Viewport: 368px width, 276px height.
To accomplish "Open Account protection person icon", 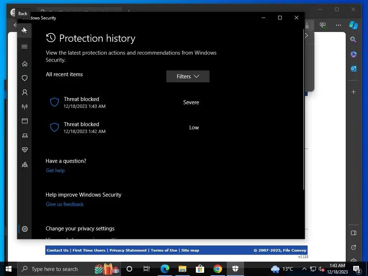I will click(x=25, y=92).
